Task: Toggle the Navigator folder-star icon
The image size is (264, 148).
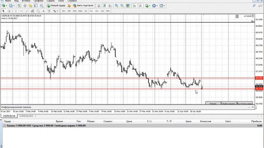Action: click(x=30, y=5)
